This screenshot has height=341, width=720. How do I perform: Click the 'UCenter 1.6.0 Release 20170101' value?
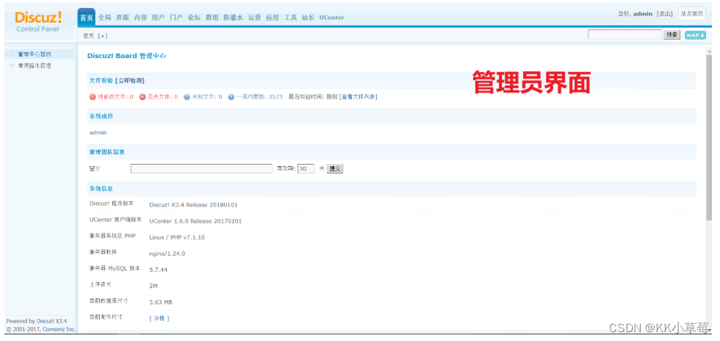point(195,221)
